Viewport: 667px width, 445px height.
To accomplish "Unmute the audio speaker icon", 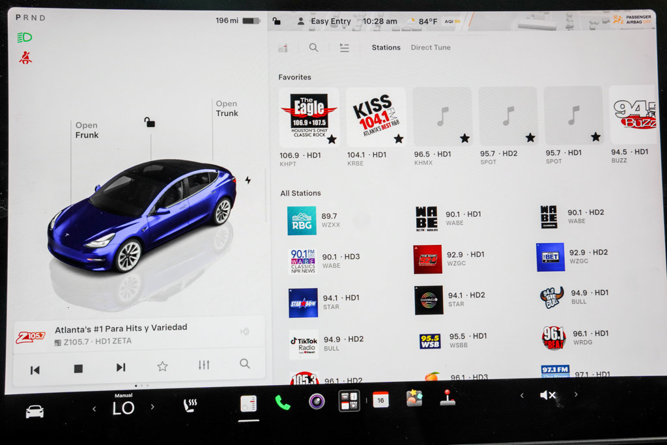I will [x=548, y=395].
